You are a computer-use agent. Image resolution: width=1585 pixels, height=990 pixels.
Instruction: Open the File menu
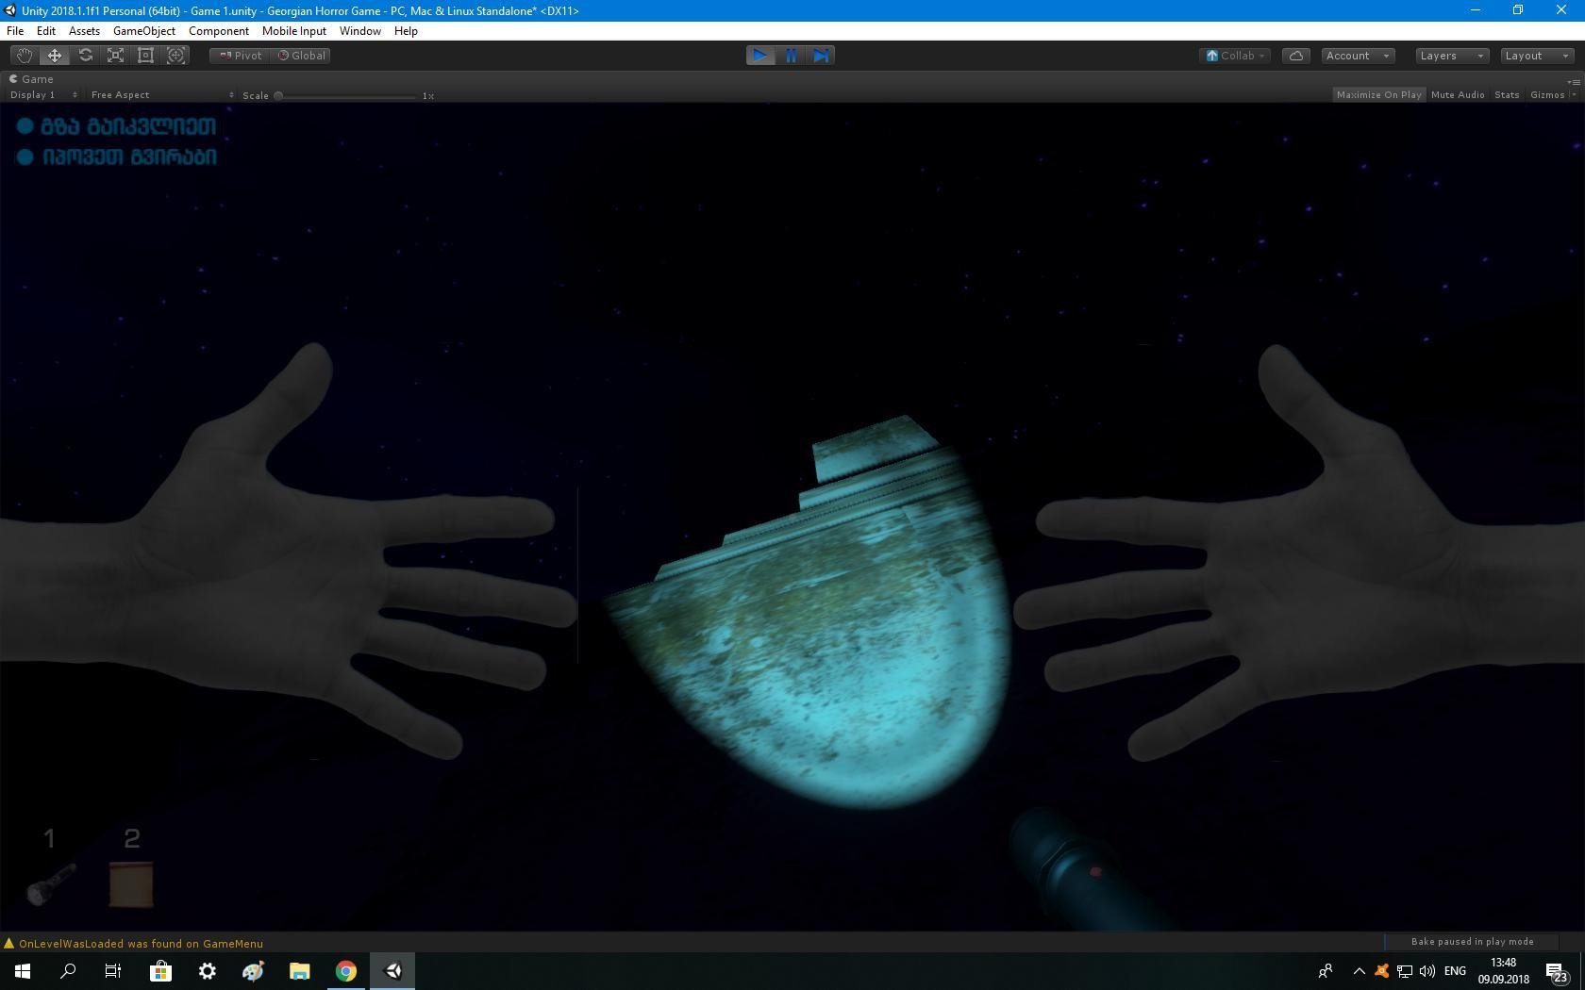15,31
